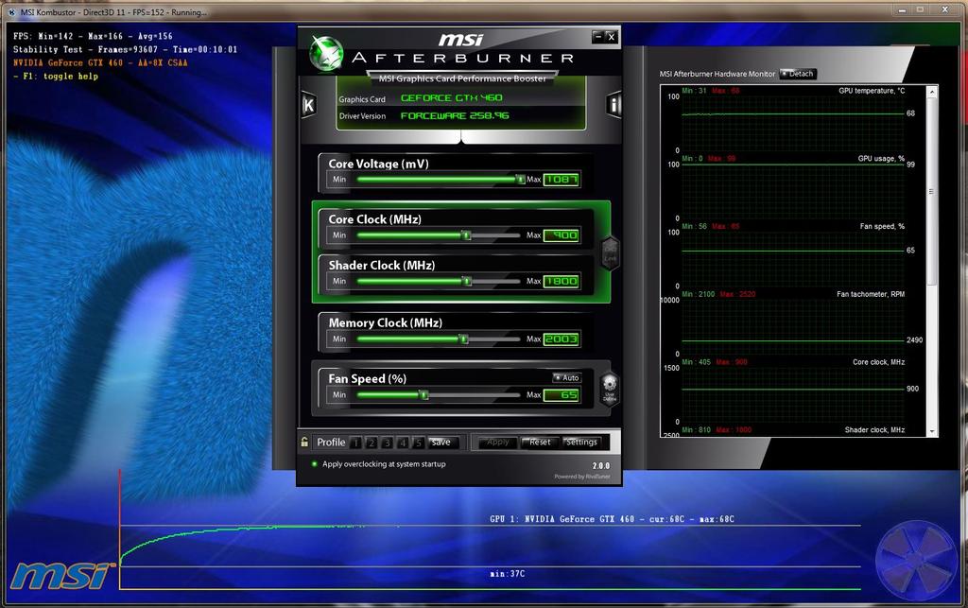The image size is (968, 608).
Task: Open the Afterburner information panel (i button)
Action: tap(614, 105)
